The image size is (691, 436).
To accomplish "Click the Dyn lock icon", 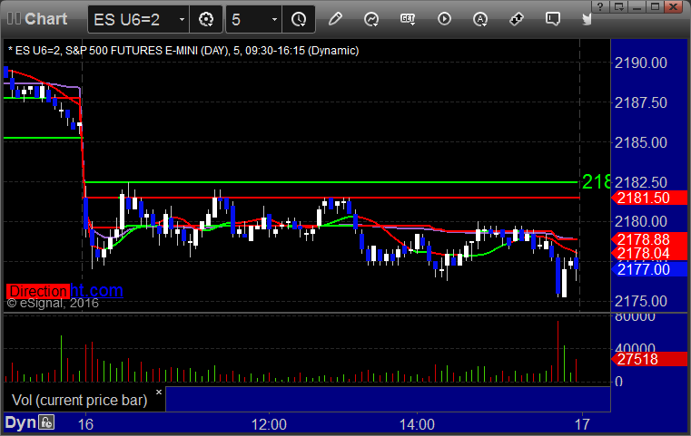I will point(46,422).
